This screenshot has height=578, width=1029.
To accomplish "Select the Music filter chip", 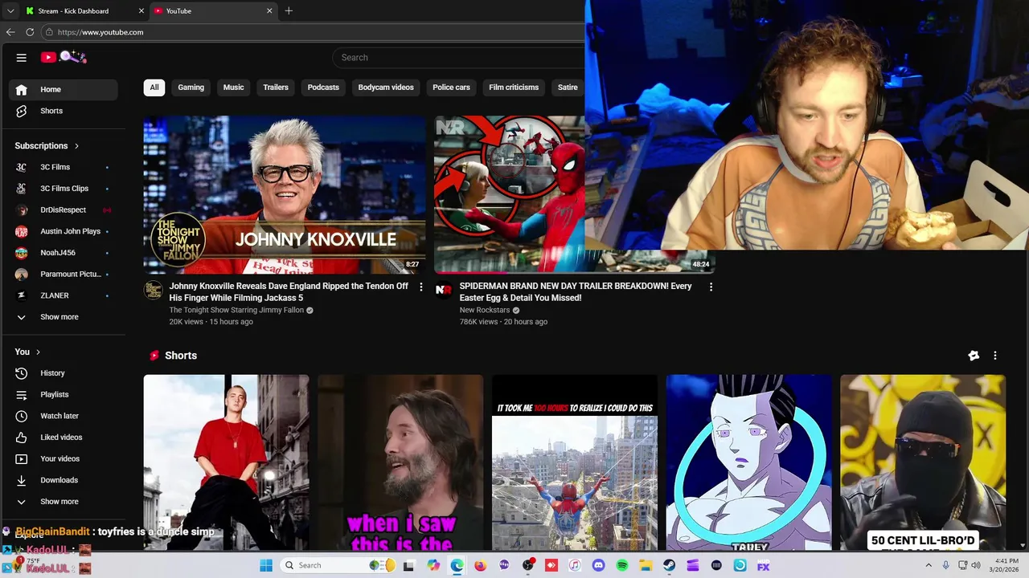I will tap(234, 88).
